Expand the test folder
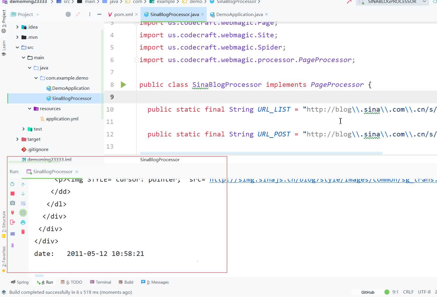The width and height of the screenshot is (437, 297). click(x=24, y=129)
